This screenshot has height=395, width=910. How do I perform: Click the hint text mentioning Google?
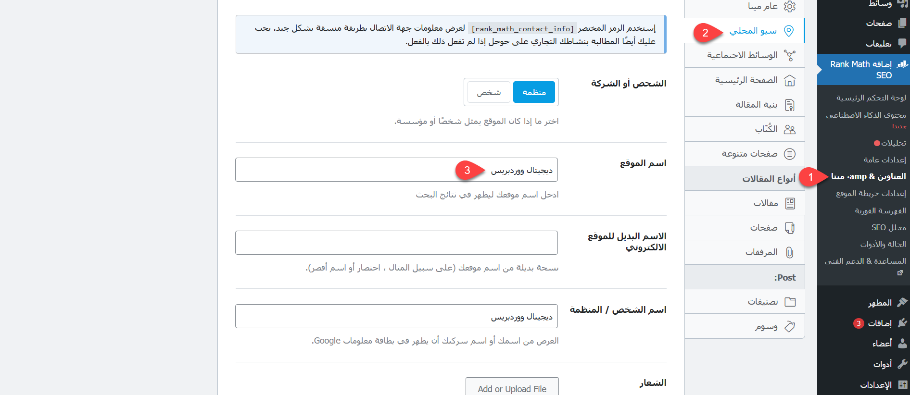click(435, 341)
